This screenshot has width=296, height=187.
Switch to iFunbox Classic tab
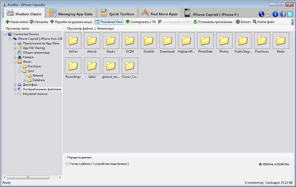(24, 13)
